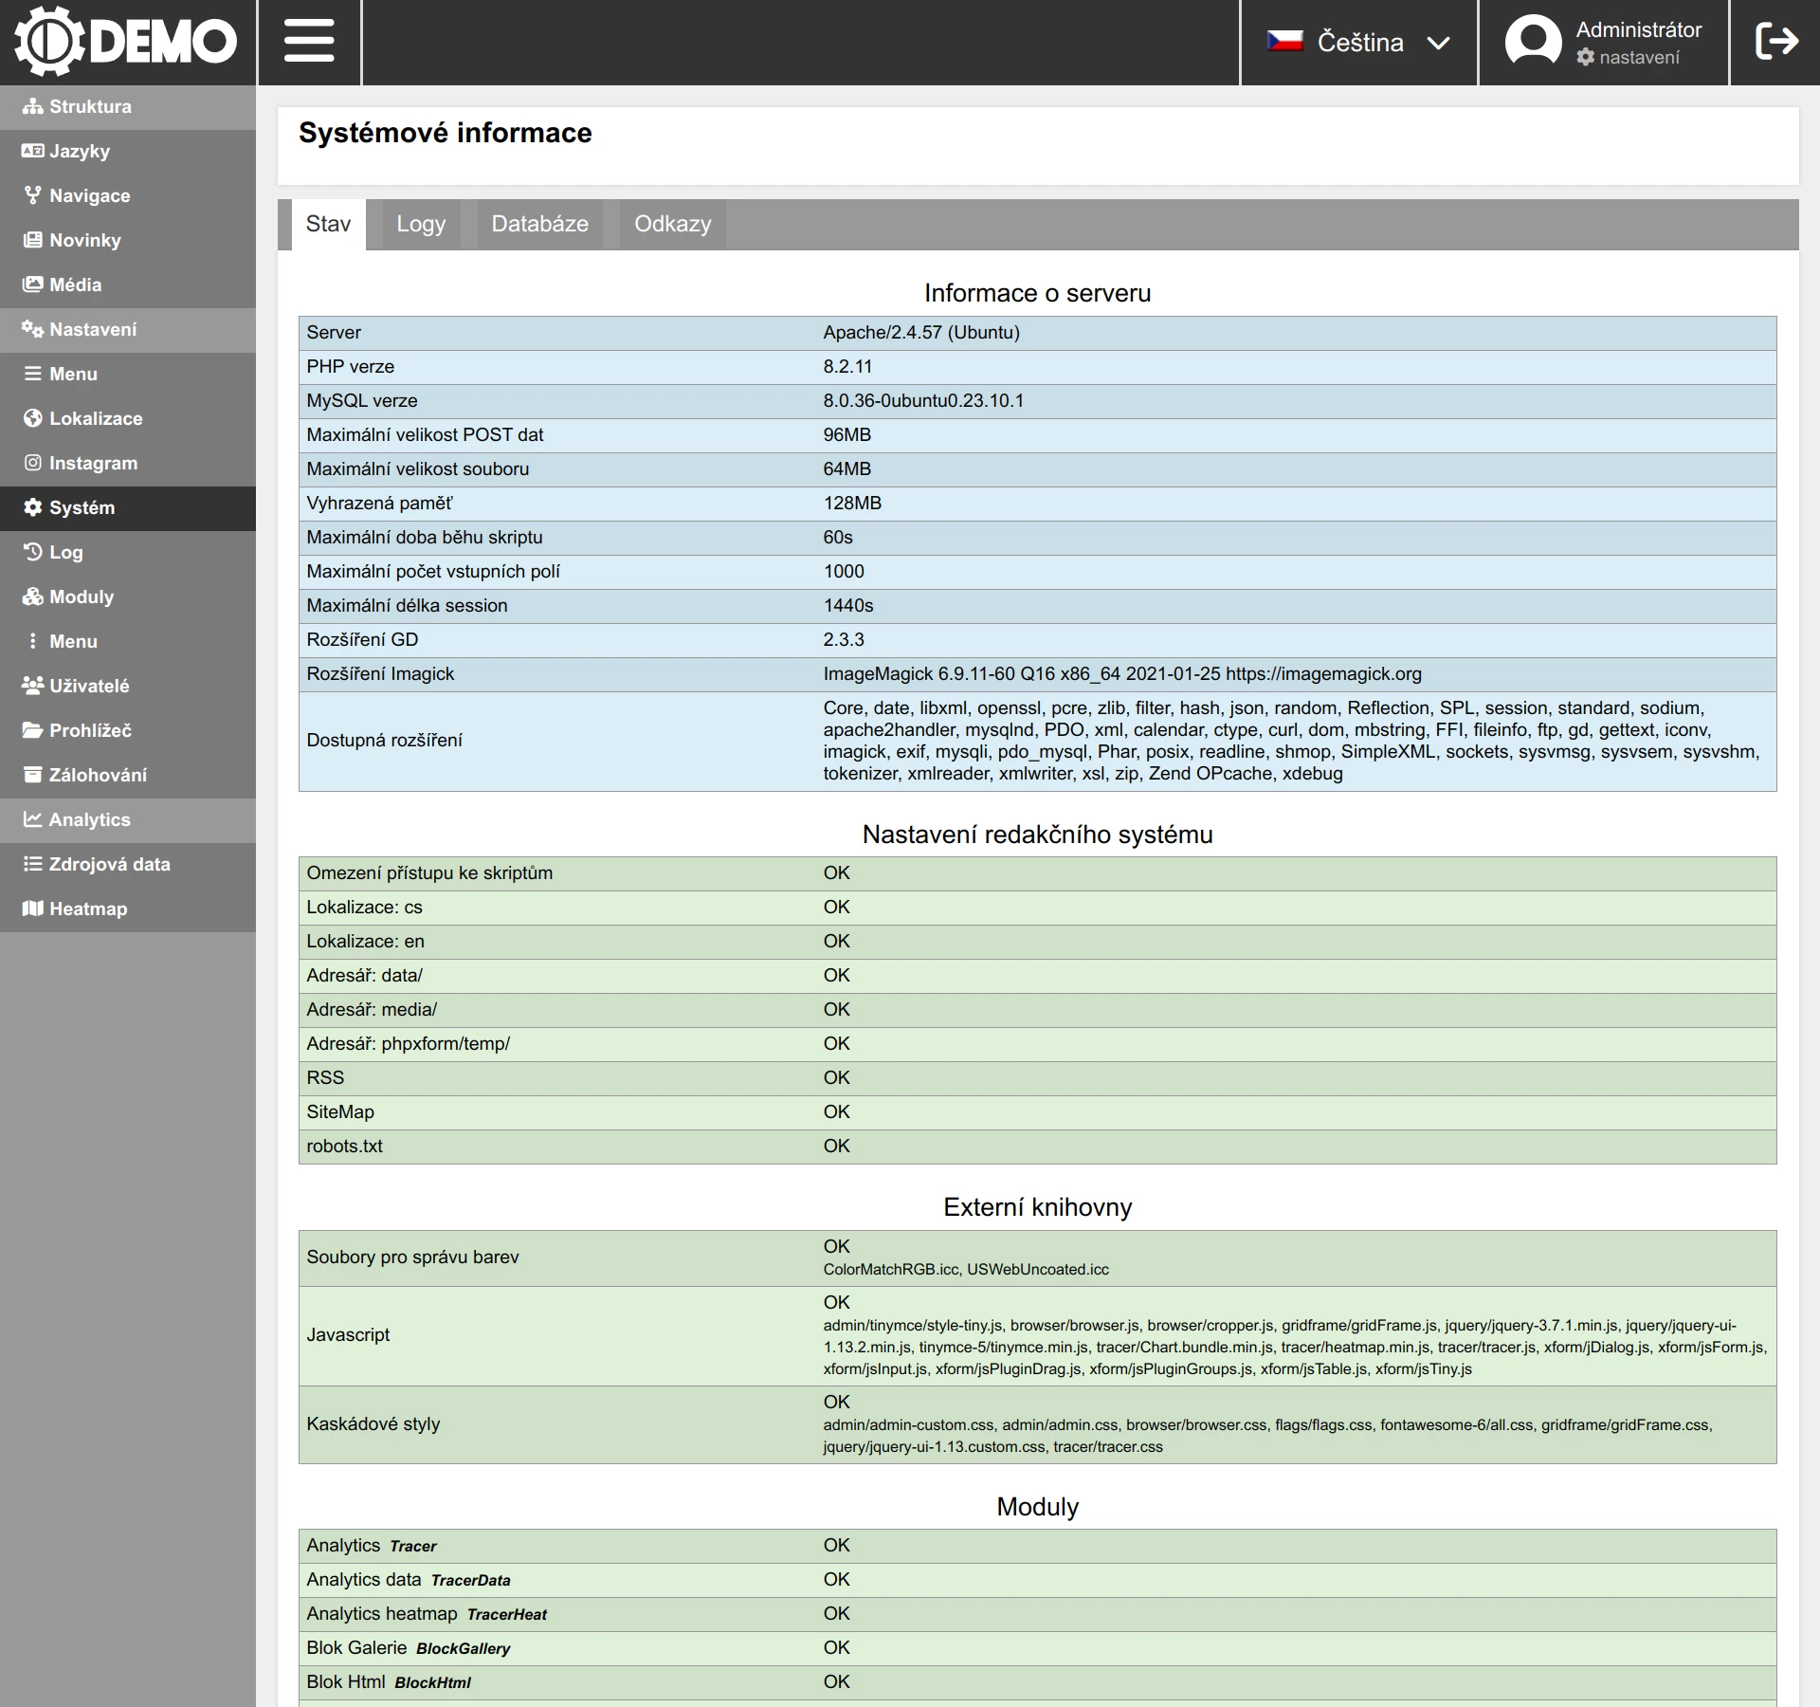Click the nastavení link under Administrátor
The width and height of the screenshot is (1820, 1707).
coord(1638,58)
